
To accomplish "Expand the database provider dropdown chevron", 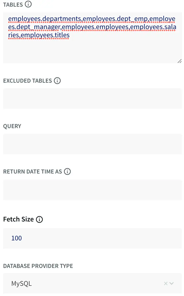I will tap(172, 283).
